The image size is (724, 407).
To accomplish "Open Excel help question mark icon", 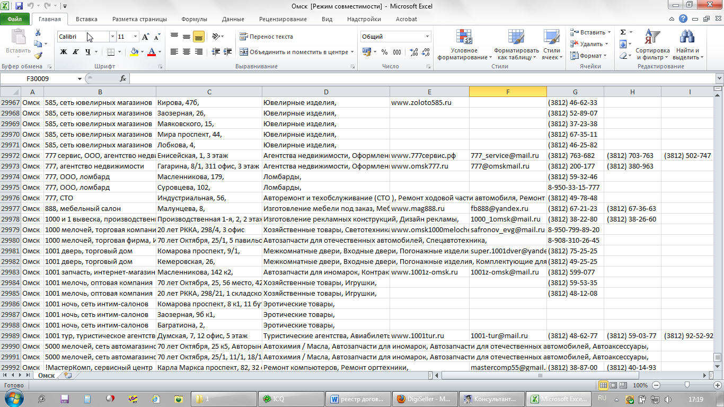I will [x=683, y=19].
